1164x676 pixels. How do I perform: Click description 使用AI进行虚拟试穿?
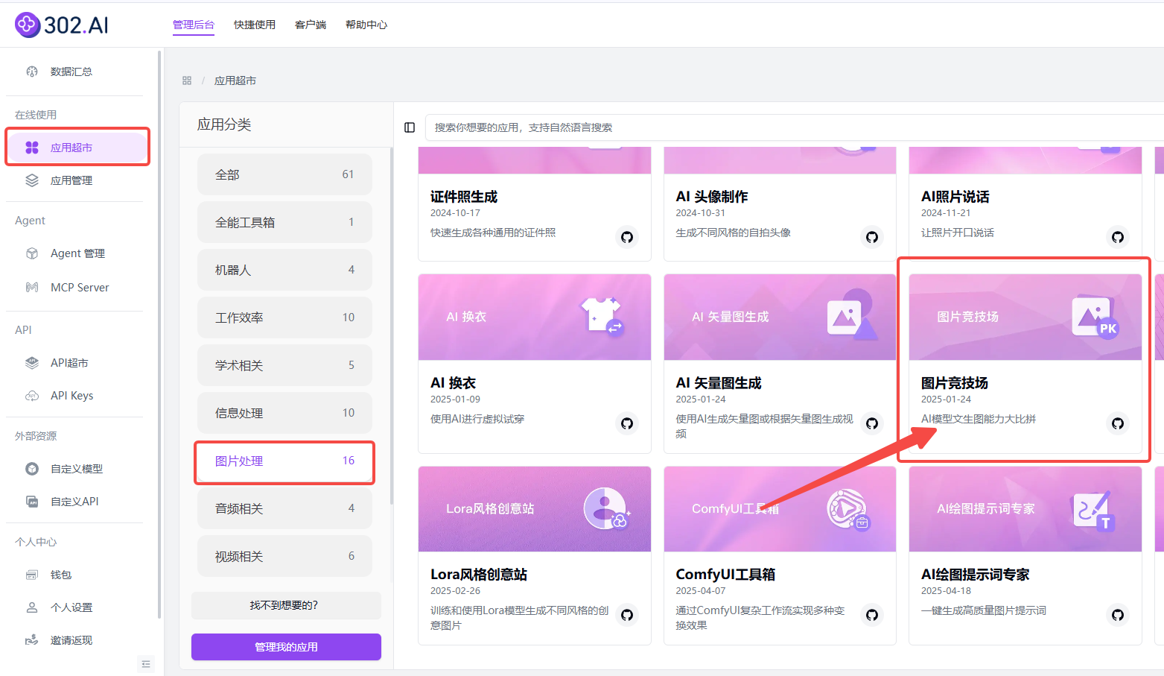(x=477, y=419)
